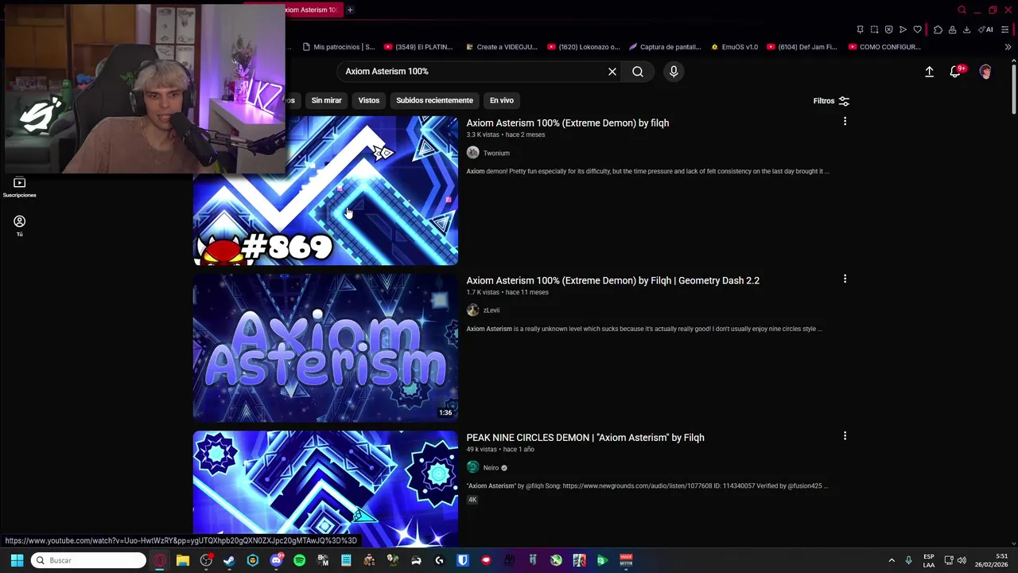Screen dimensions: 1018x573
Task: Select the 'En vivo' filter chip
Action: (502, 100)
